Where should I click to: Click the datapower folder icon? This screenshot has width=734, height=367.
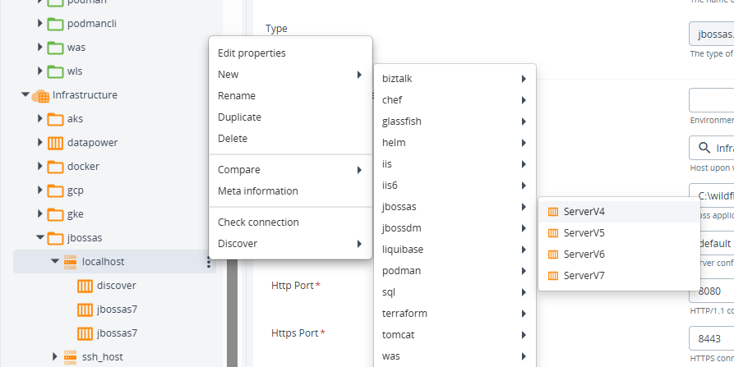click(55, 143)
